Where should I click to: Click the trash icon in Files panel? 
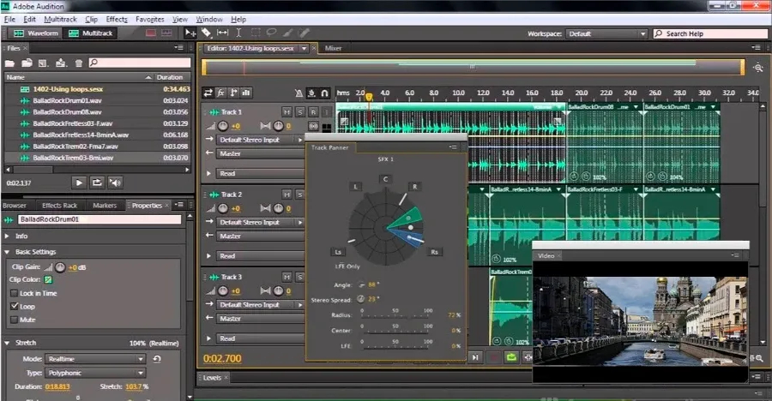coord(78,63)
